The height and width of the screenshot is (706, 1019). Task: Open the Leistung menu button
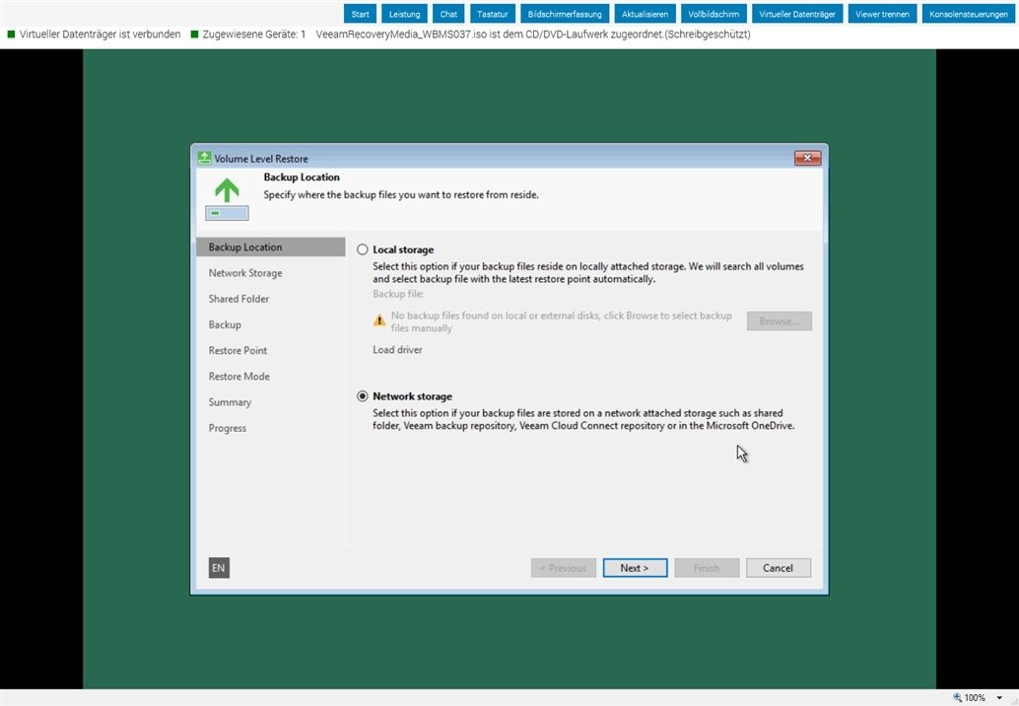pyautogui.click(x=404, y=14)
